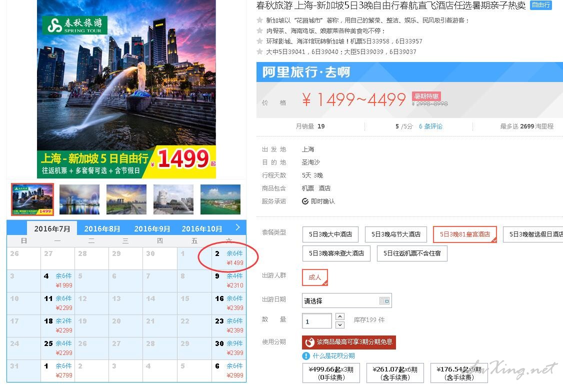
Task: Open the 什么是花呗分期 help link
Action: [x=333, y=356]
